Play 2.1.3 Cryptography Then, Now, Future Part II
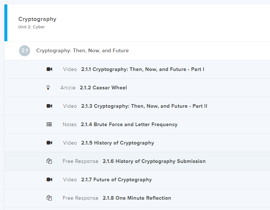 click(x=144, y=106)
